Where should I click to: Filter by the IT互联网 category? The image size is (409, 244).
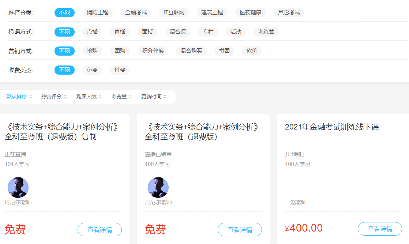174,12
